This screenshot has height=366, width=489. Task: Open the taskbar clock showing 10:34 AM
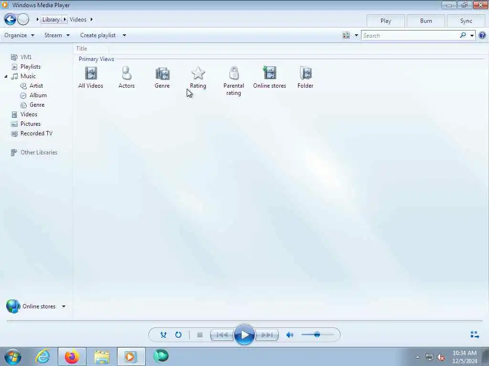click(x=465, y=357)
